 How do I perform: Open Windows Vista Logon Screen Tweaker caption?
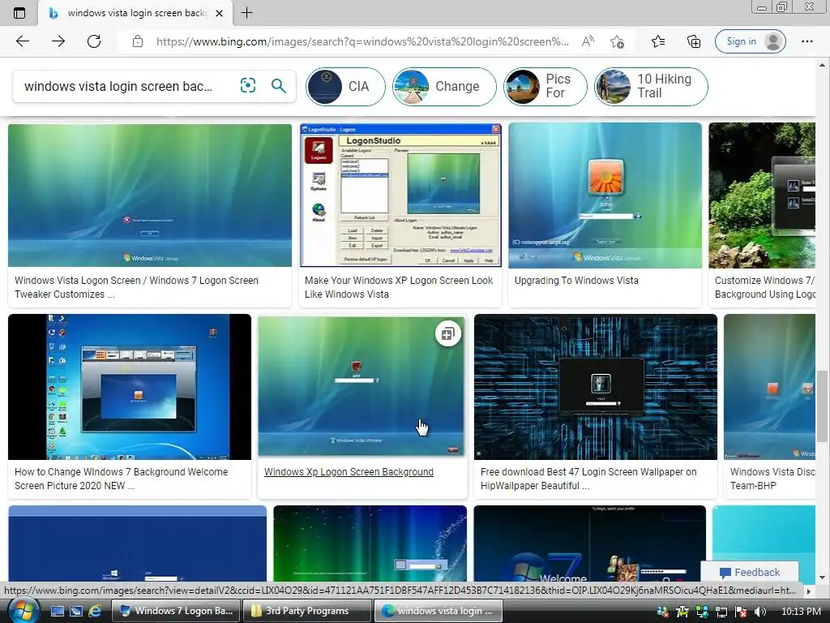click(136, 287)
